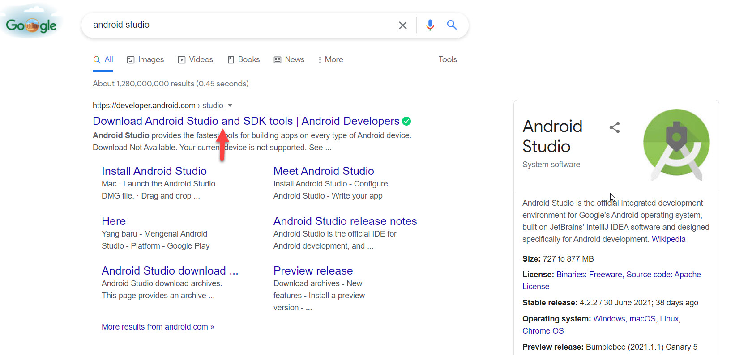Open the Wikipedia link in knowledge panel
735x355 pixels.
(x=668, y=239)
